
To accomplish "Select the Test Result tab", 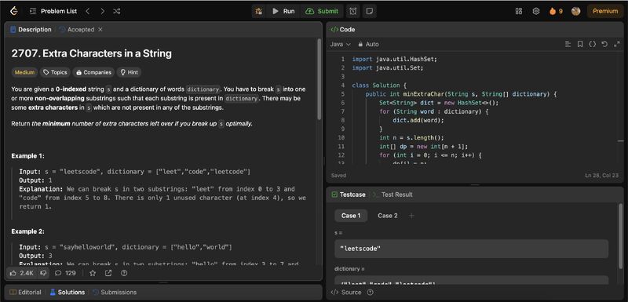I will (x=392, y=195).
